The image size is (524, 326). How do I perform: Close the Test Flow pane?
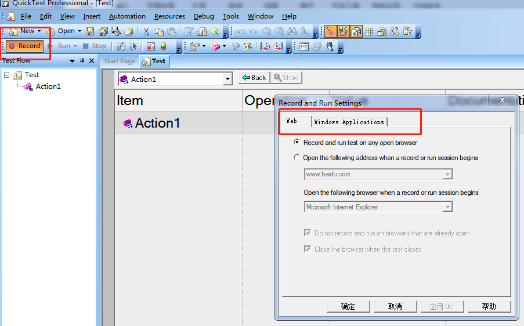[92, 61]
